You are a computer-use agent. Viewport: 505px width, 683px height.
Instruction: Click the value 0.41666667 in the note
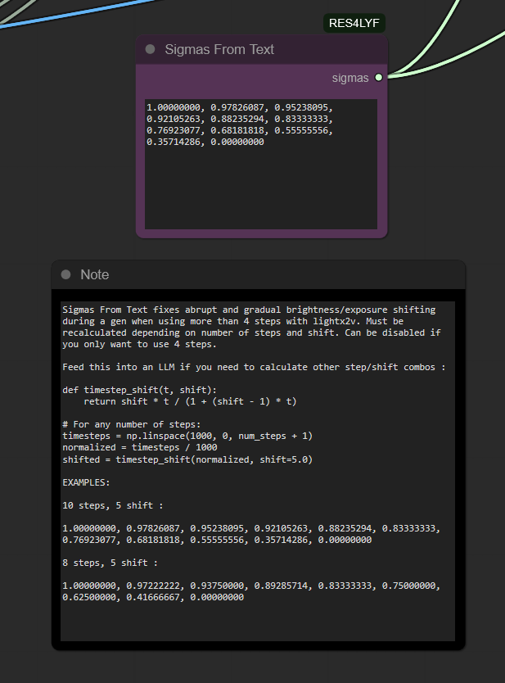pos(153,597)
